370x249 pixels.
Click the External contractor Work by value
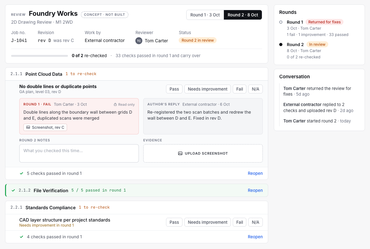pyautogui.click(x=105, y=40)
